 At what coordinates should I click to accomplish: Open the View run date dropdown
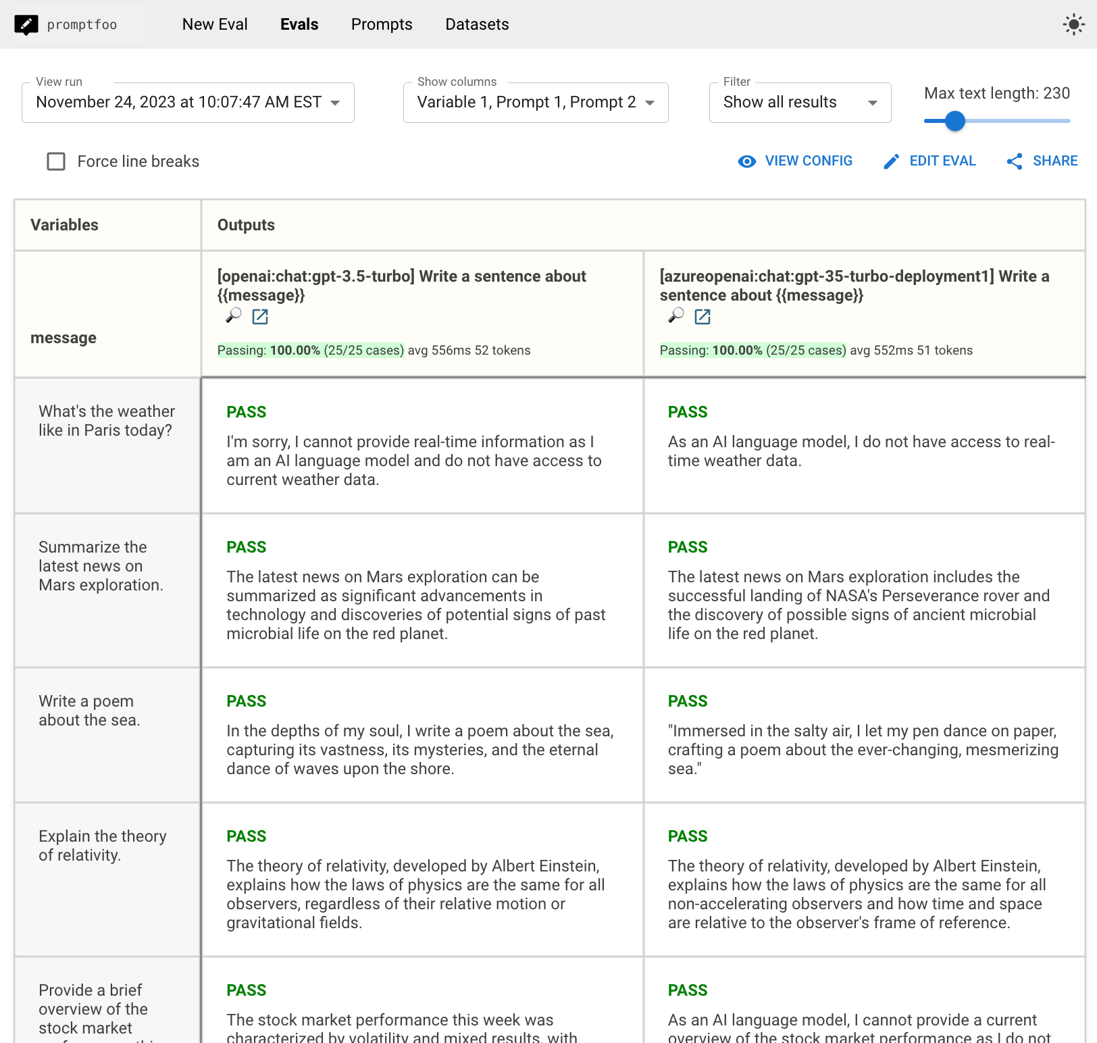coord(187,103)
